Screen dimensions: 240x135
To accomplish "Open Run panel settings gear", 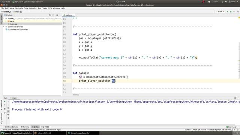I will tap(235, 98).
